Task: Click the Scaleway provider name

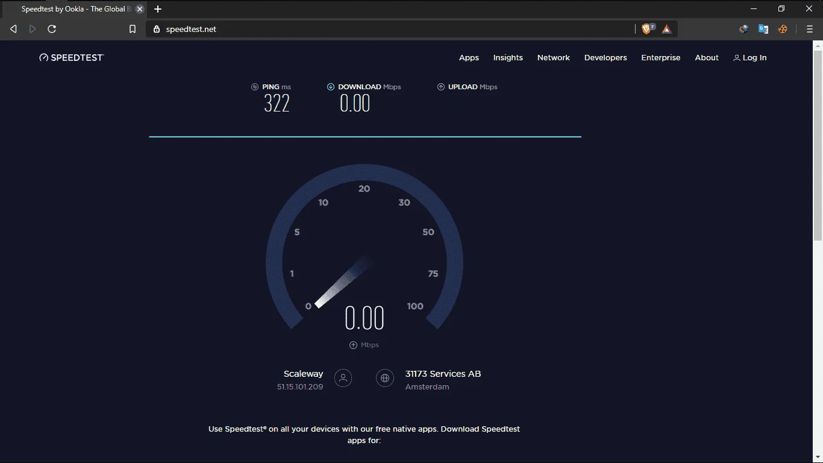Action: click(x=304, y=374)
